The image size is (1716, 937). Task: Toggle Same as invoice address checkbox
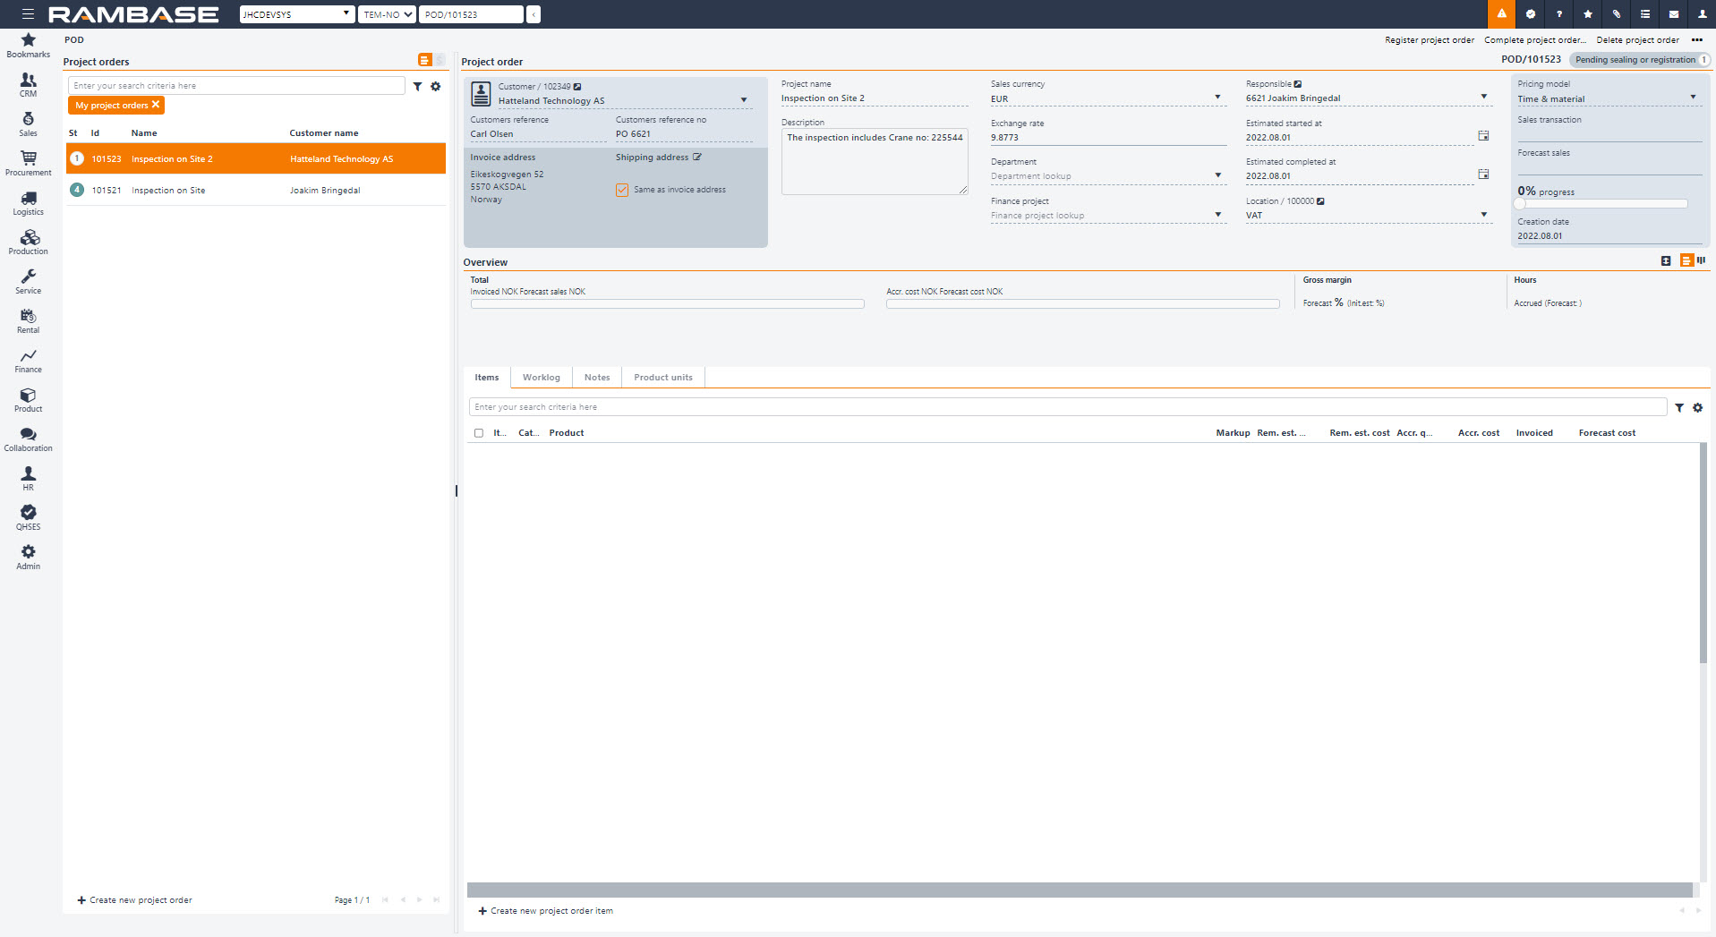point(622,190)
